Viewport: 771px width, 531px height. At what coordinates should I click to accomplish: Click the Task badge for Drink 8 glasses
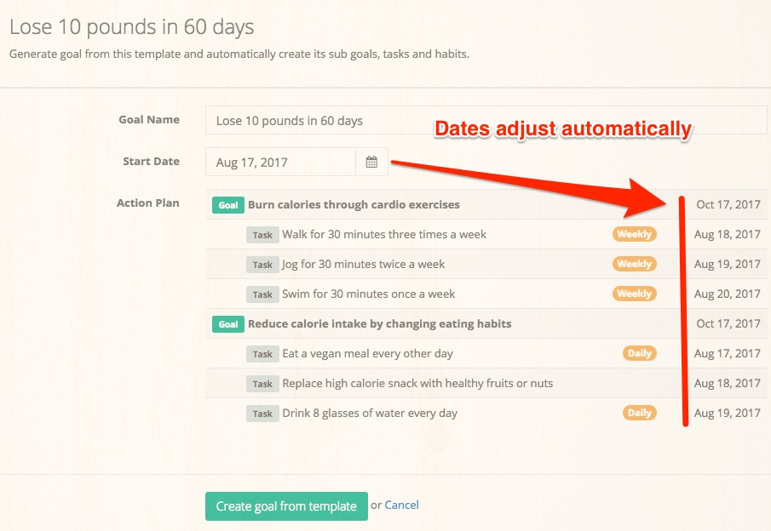[262, 414]
